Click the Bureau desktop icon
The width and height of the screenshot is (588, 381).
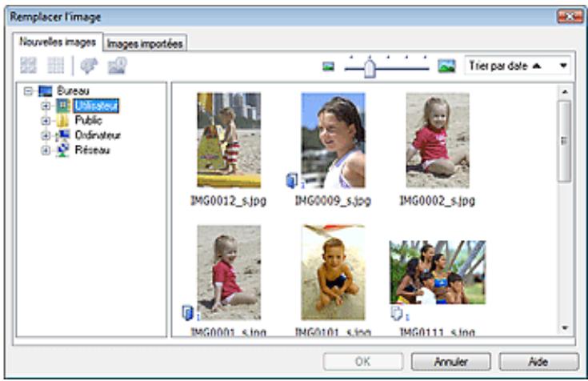click(46, 91)
